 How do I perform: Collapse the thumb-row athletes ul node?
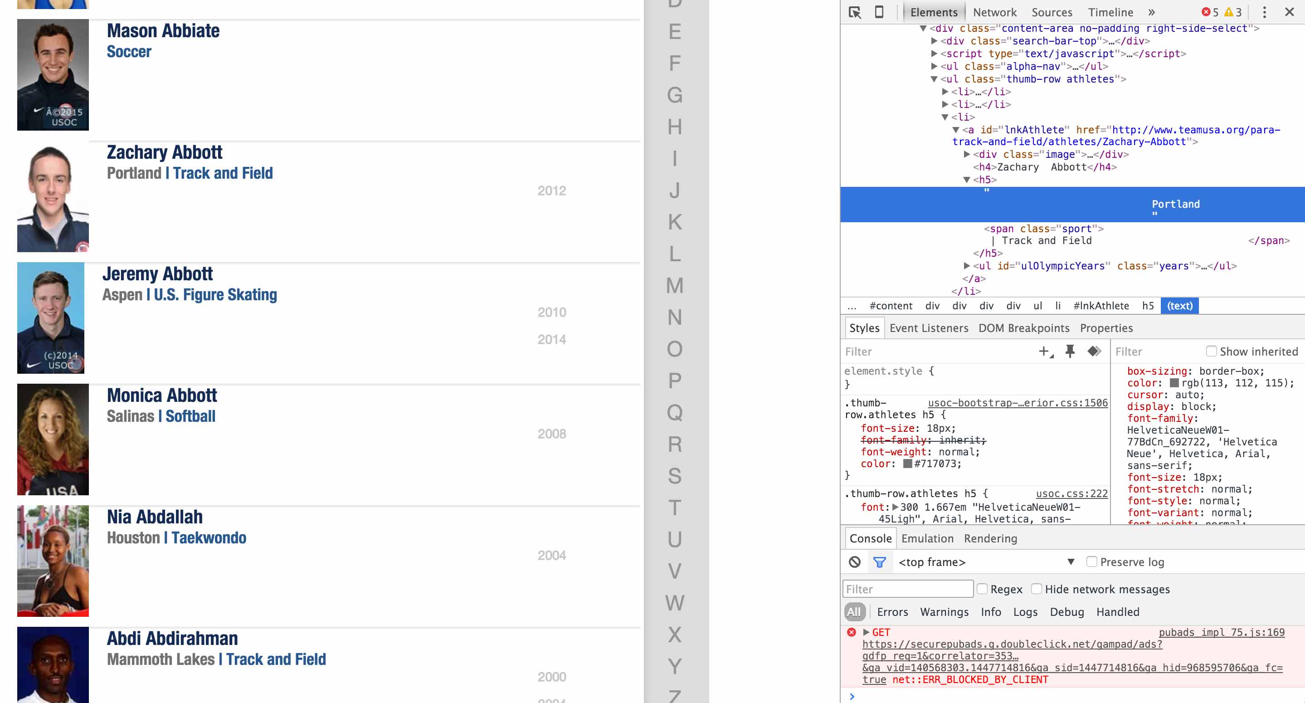(x=934, y=79)
